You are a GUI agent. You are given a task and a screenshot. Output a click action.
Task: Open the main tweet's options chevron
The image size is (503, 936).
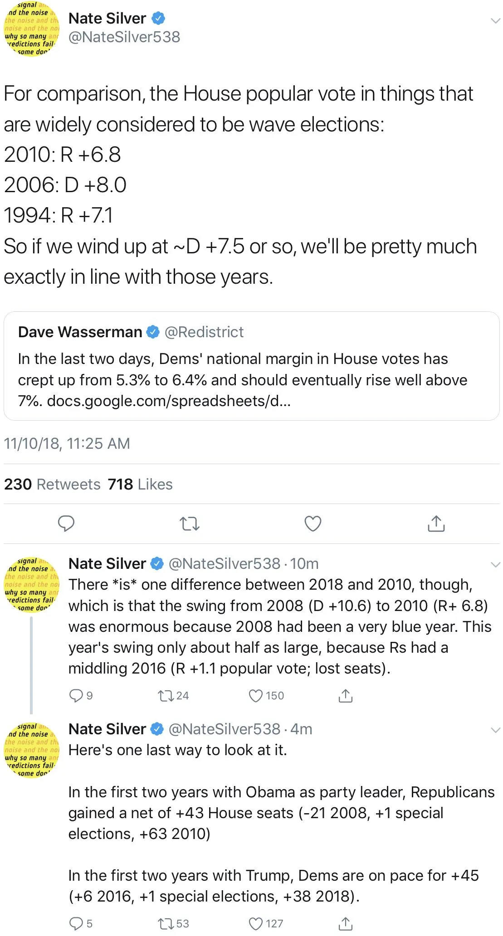pyautogui.click(x=495, y=21)
